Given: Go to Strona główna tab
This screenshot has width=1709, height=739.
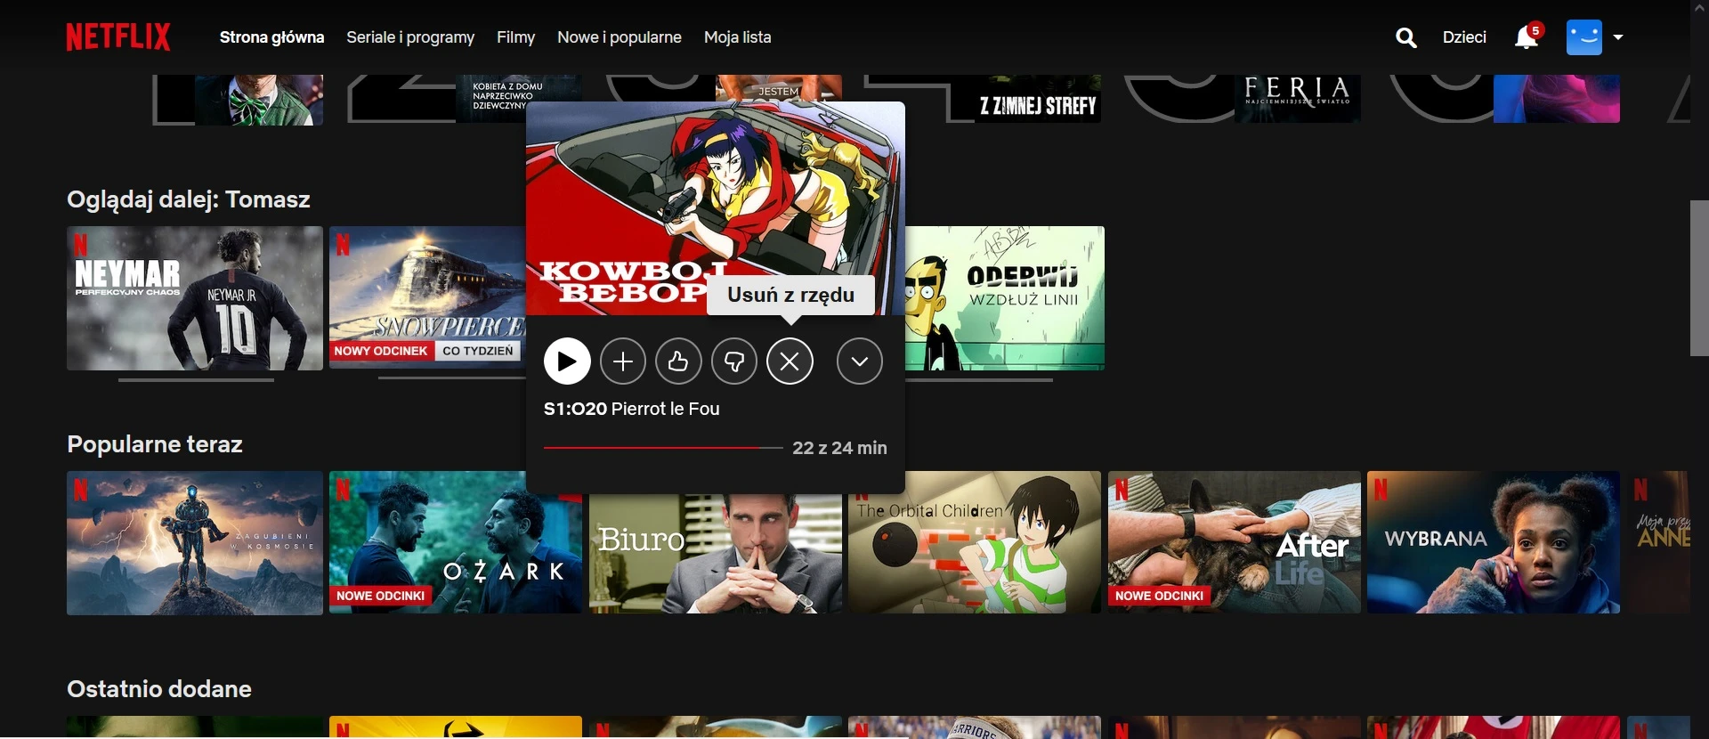Looking at the screenshot, I should pos(271,37).
